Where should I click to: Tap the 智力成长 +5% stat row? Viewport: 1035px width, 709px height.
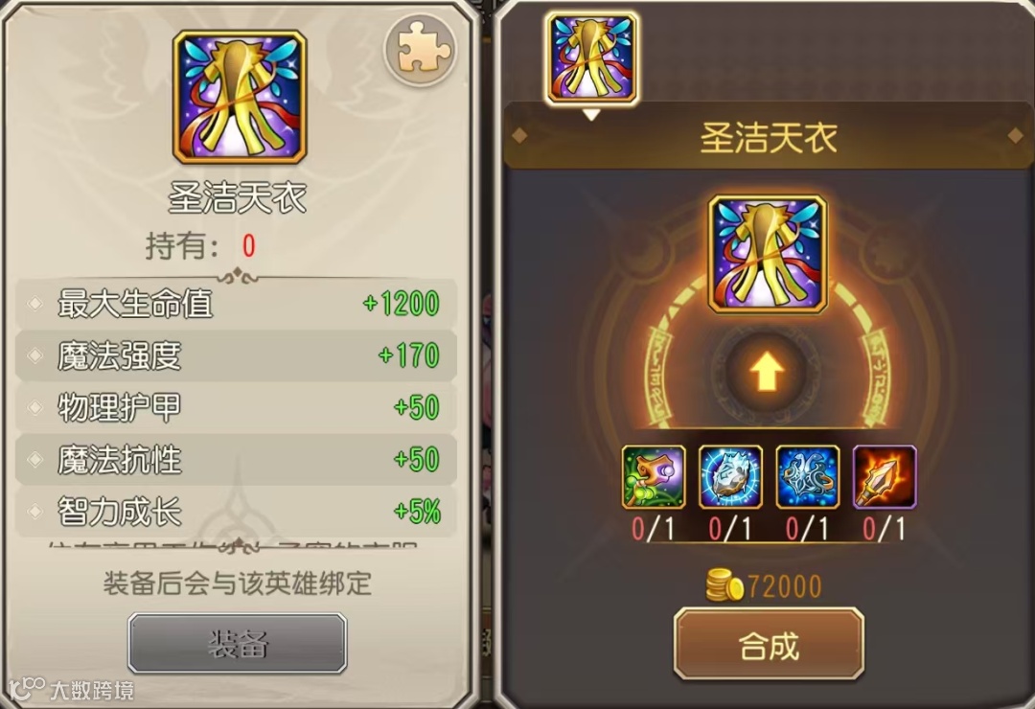pos(236,512)
